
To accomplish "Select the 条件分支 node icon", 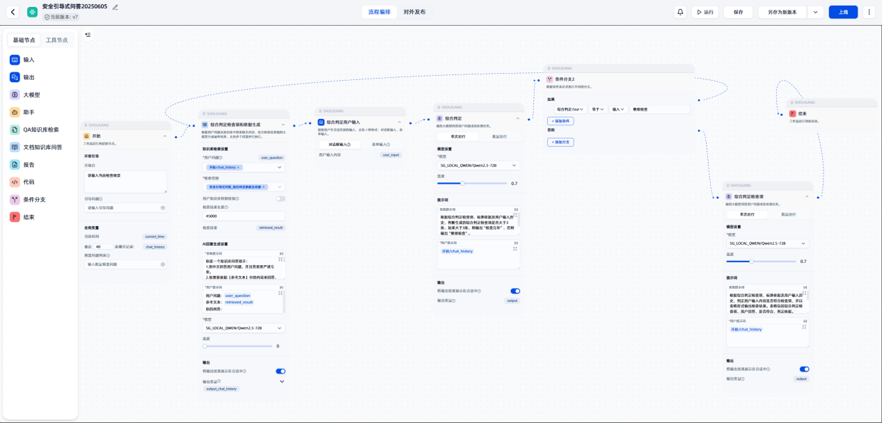I will pyautogui.click(x=15, y=200).
